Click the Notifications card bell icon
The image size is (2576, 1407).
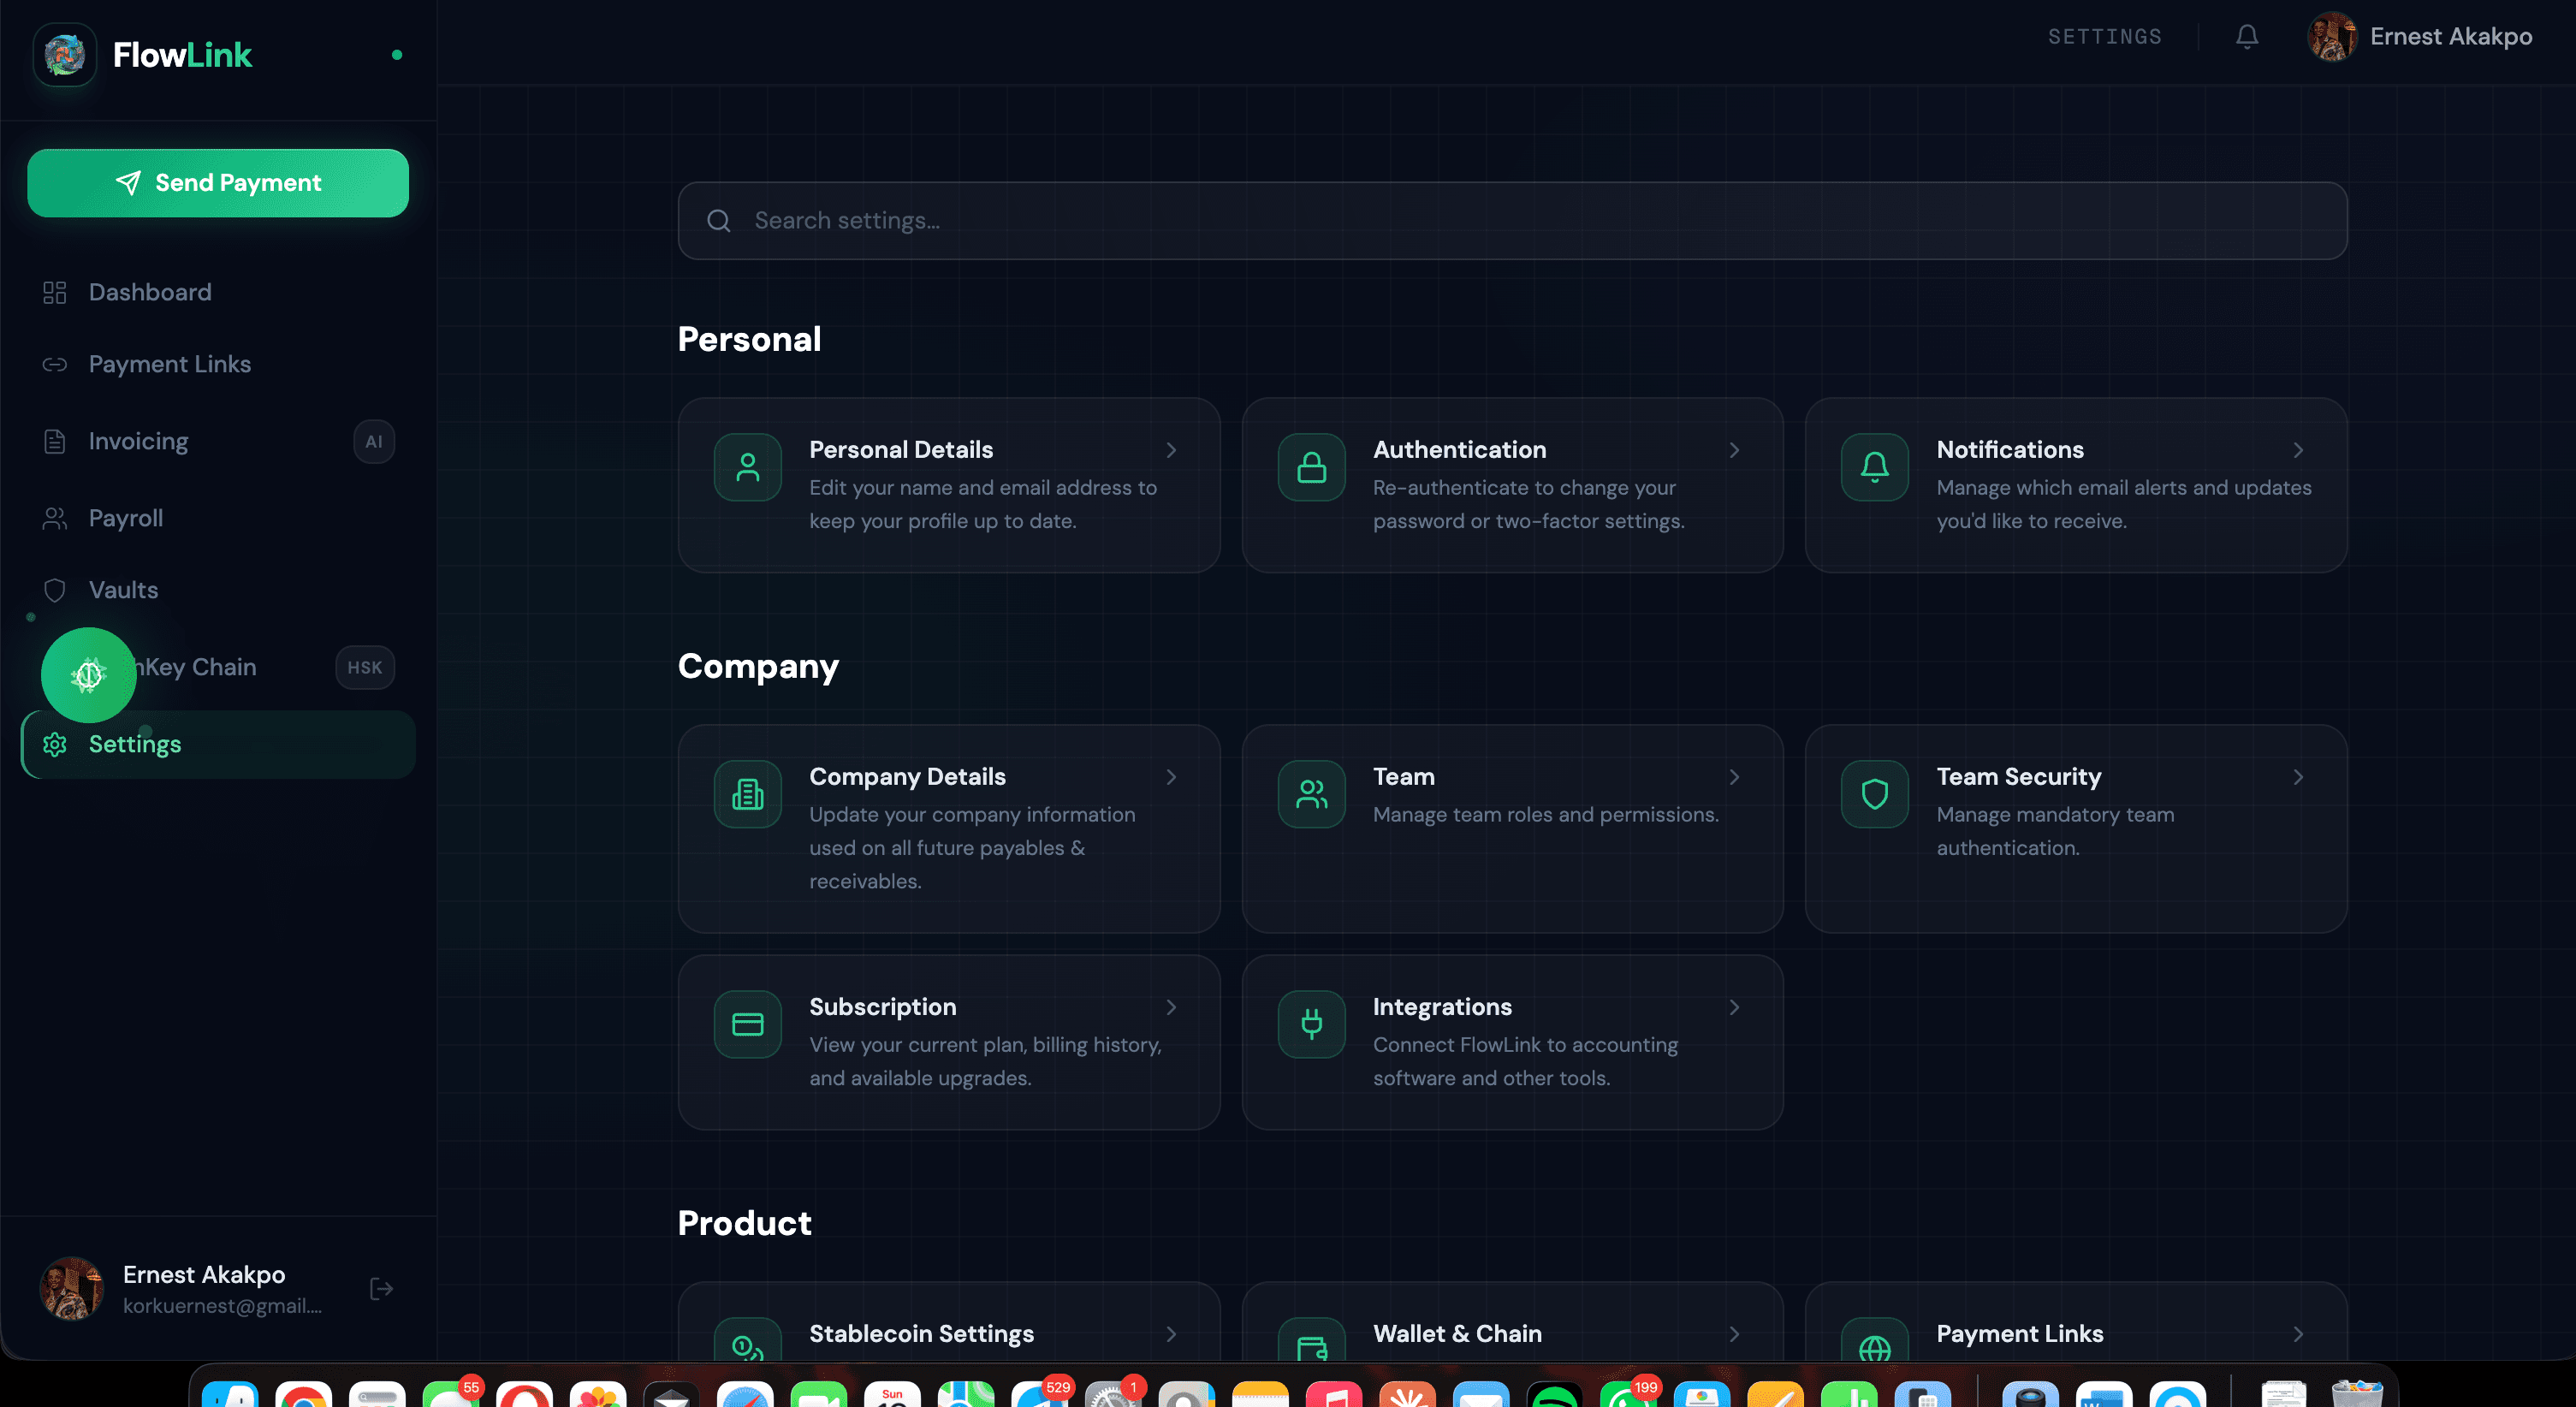tap(1874, 467)
